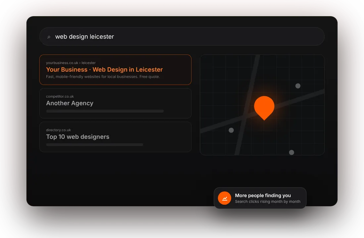The image size is (364, 238).
Task: Select the gray map dot in the upper right
Action: tap(298, 86)
